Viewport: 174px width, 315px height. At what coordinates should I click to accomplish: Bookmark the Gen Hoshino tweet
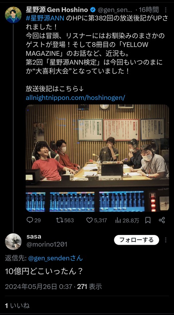[x=148, y=220]
